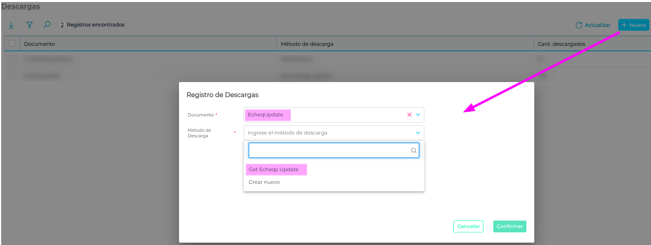Collapse the Método de Descarga dropdown chevron
This screenshot has width=651, height=245.
[x=418, y=133]
